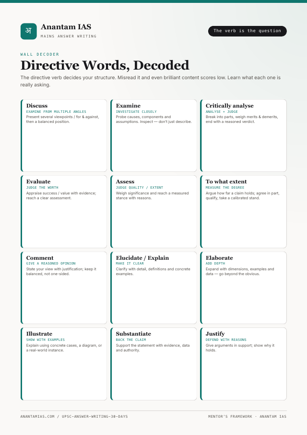Click the description 'Weigh significance and reach'
The image size is (307, 435).
(x=152, y=195)
